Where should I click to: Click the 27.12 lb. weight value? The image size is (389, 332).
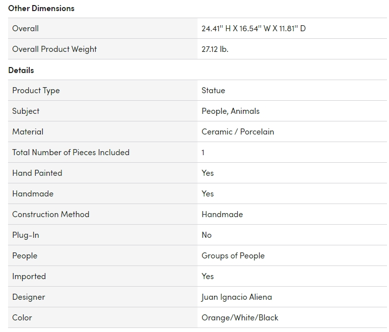coord(215,49)
